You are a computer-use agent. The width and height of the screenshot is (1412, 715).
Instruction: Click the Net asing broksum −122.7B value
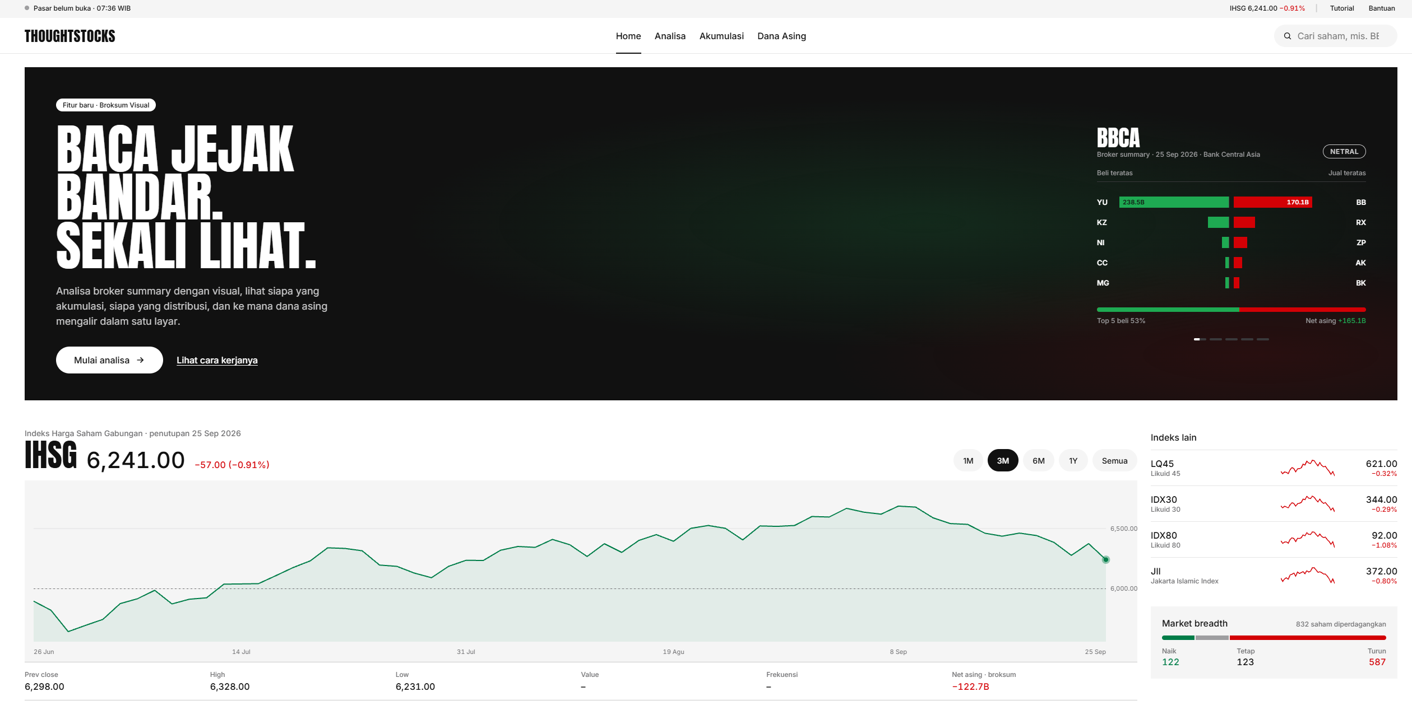(970, 686)
